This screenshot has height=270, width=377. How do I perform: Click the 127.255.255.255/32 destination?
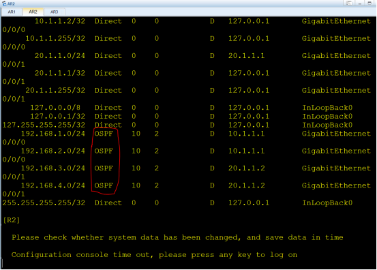click(44, 125)
